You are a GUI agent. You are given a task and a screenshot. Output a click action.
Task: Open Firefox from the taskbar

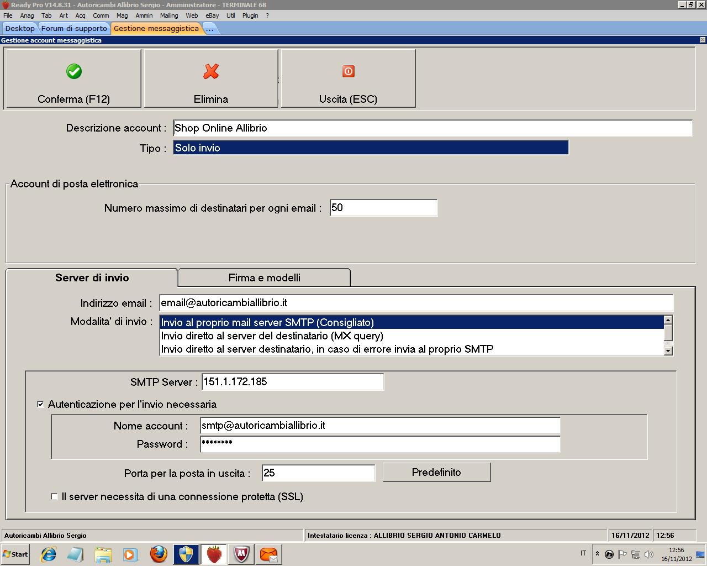click(159, 554)
